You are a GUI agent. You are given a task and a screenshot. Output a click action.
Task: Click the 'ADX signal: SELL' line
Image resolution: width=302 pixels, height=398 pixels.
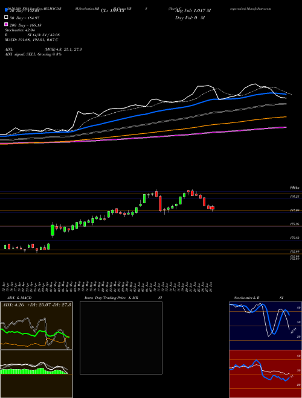pyautogui.click(x=33, y=54)
